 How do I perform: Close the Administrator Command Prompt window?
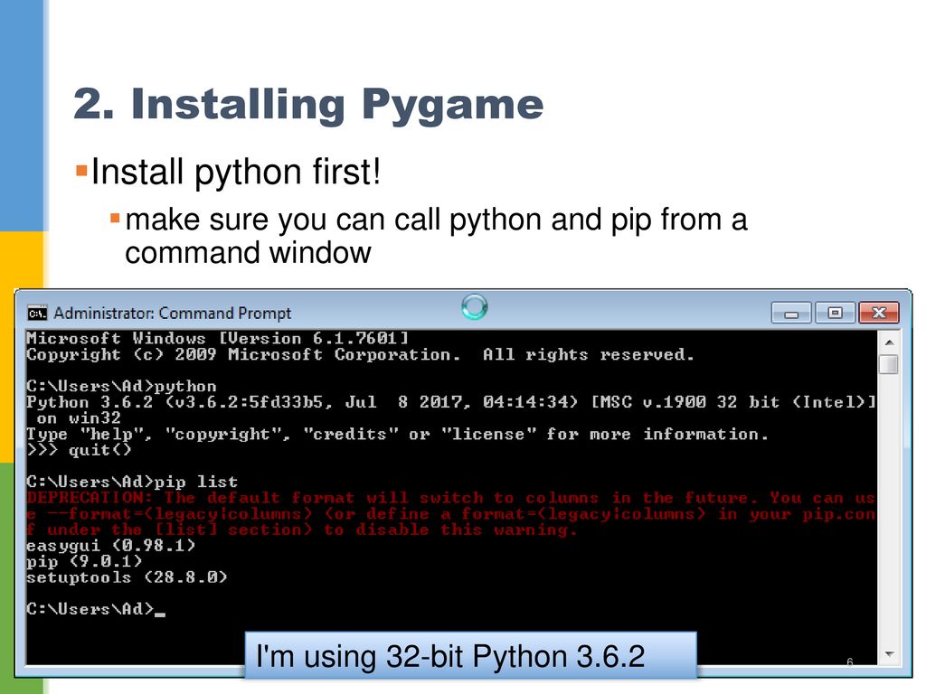coord(879,313)
